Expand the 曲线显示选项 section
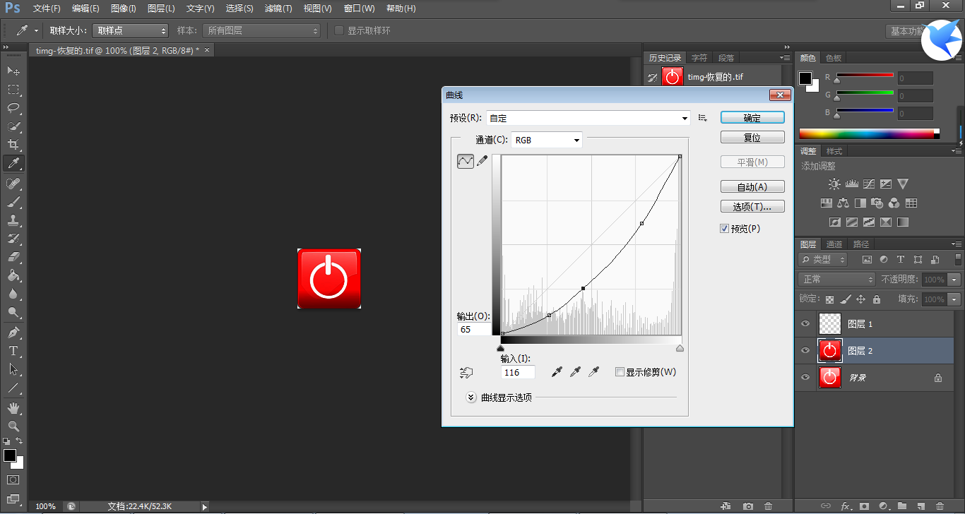 (x=471, y=398)
